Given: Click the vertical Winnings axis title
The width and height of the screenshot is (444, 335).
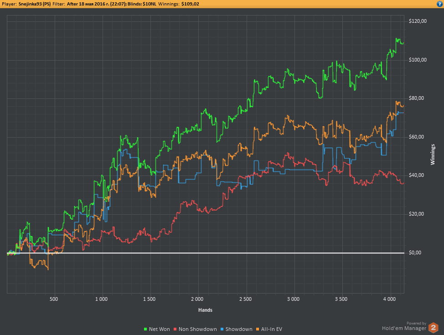Looking at the screenshot, I should [433, 155].
